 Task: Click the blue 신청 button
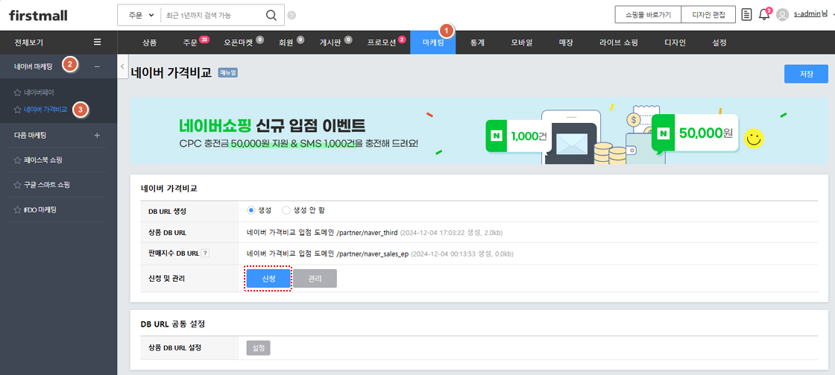pyautogui.click(x=268, y=278)
